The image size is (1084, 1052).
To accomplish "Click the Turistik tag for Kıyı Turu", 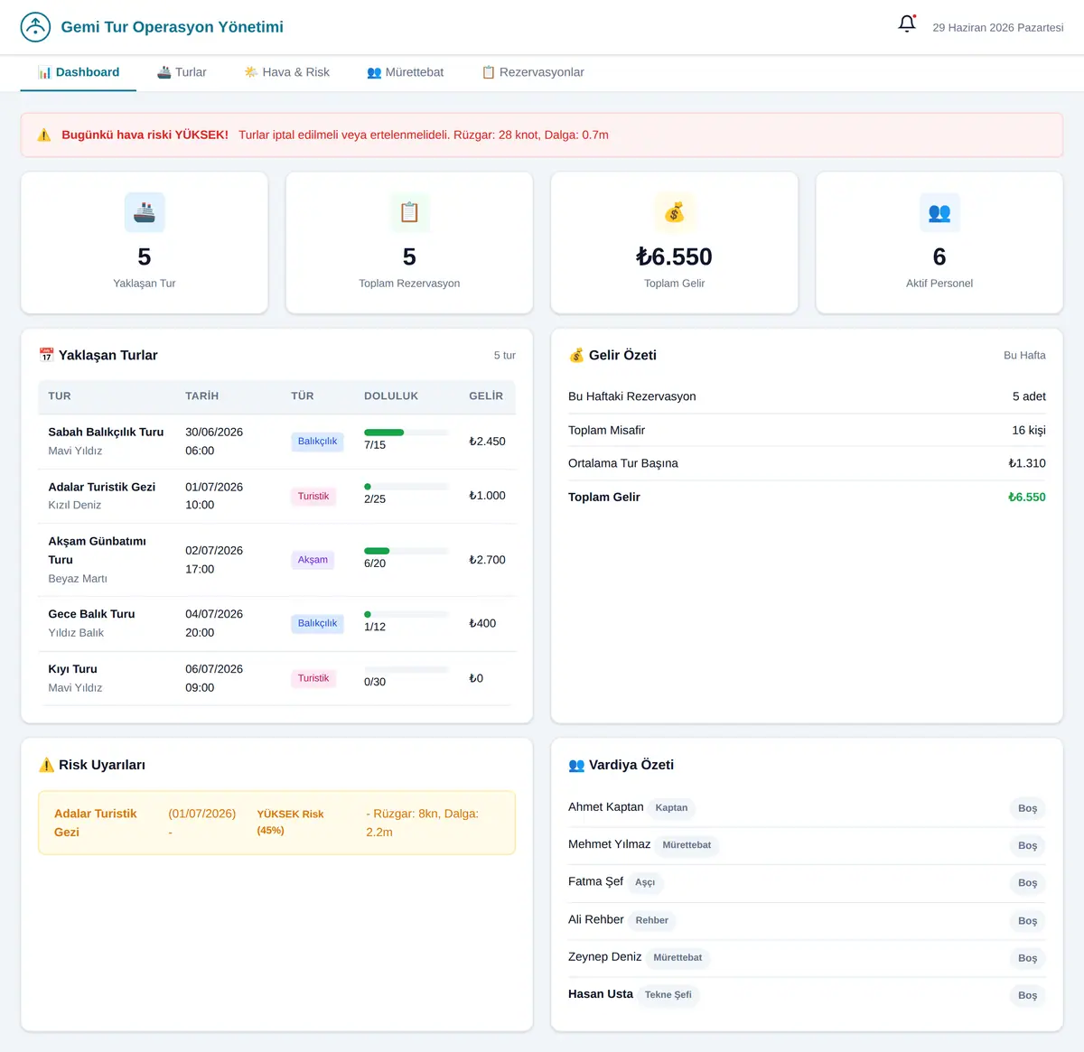I will [x=313, y=678].
